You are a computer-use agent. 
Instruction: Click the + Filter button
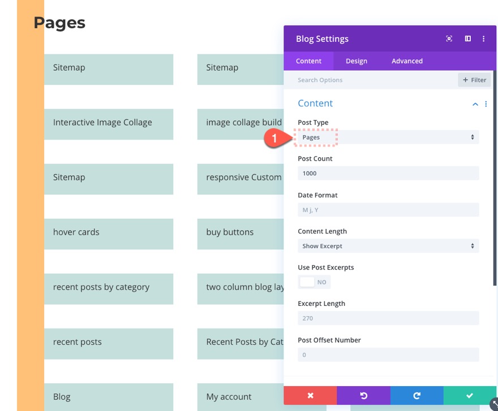tap(474, 80)
